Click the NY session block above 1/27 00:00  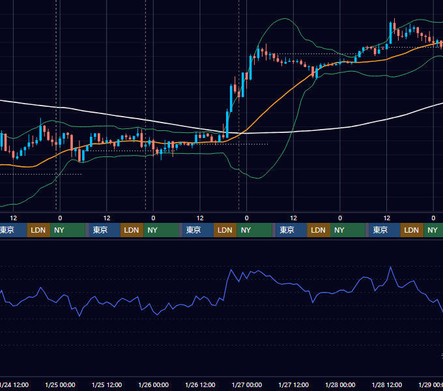coord(254,230)
